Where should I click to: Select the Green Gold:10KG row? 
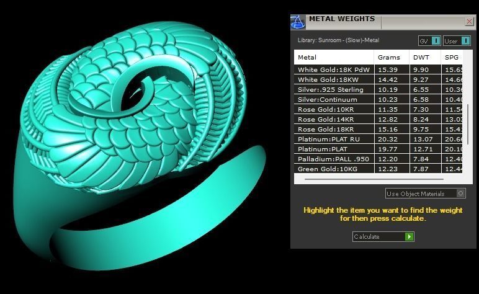(x=378, y=169)
